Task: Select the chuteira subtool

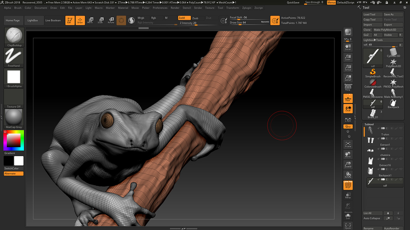Action: 385,152
